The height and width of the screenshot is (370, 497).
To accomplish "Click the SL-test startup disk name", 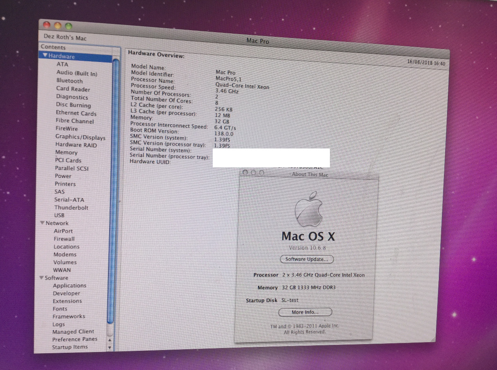I will tap(290, 300).
